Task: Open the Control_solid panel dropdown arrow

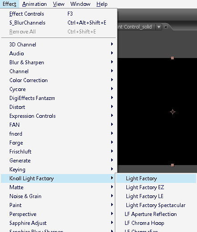Action: point(159,27)
